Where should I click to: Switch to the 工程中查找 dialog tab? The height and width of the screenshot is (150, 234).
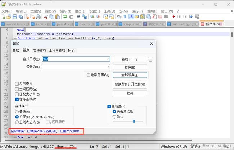coord(57,50)
